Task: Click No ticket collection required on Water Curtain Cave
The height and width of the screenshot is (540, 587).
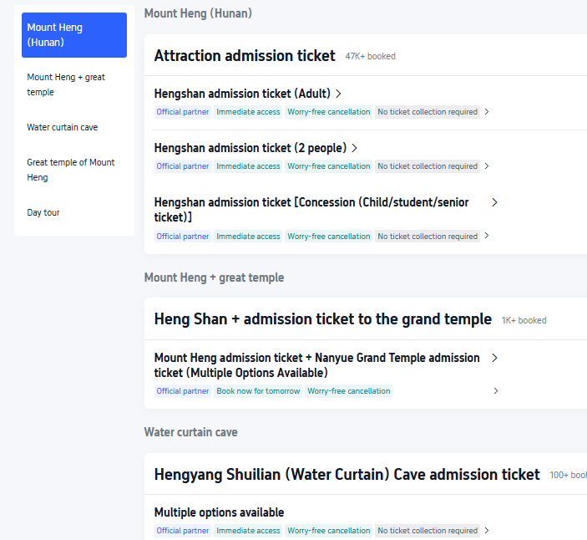Action: click(428, 530)
